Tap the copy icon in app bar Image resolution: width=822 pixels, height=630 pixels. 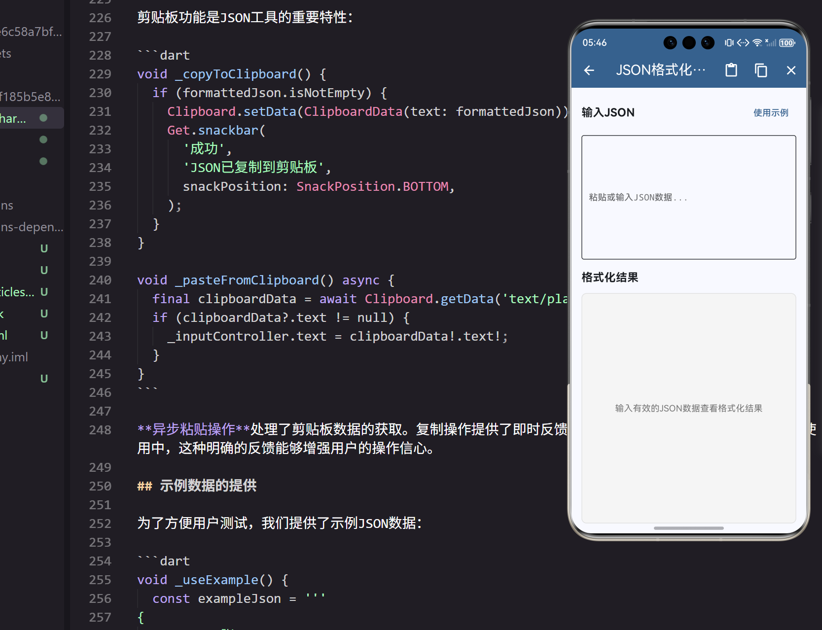click(761, 70)
